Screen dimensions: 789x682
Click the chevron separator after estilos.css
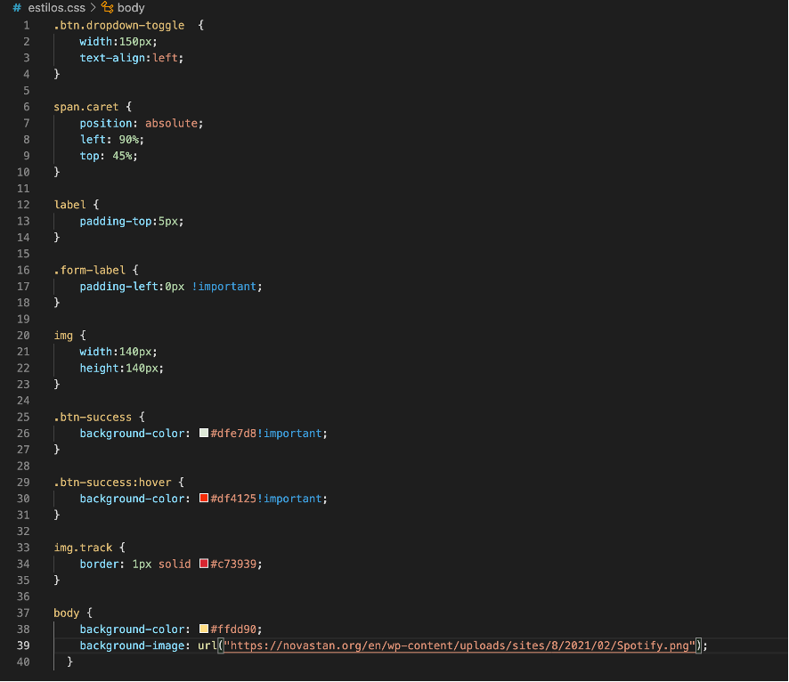point(93,8)
